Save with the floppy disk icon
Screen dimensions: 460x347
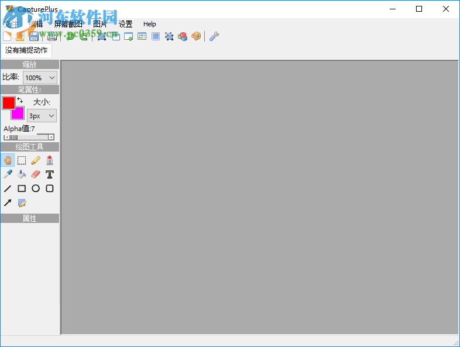34,36
